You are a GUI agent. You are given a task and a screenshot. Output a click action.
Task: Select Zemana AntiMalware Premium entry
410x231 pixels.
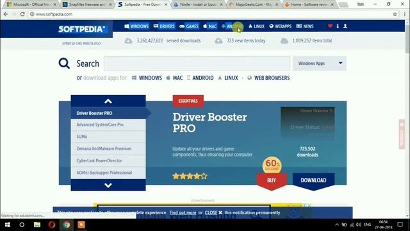[x=108, y=148]
